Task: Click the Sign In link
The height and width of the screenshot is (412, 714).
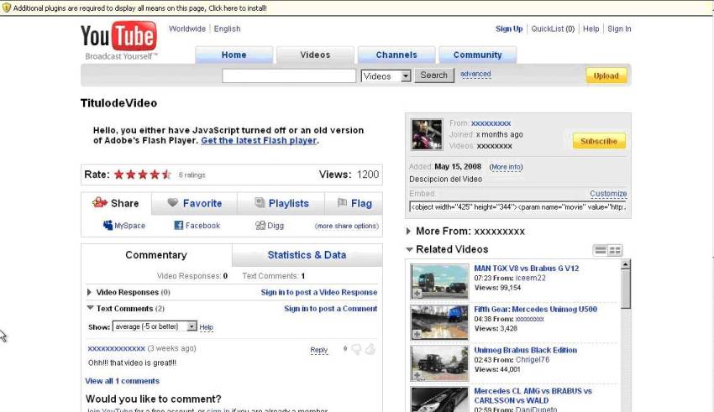Action: pyautogui.click(x=619, y=29)
